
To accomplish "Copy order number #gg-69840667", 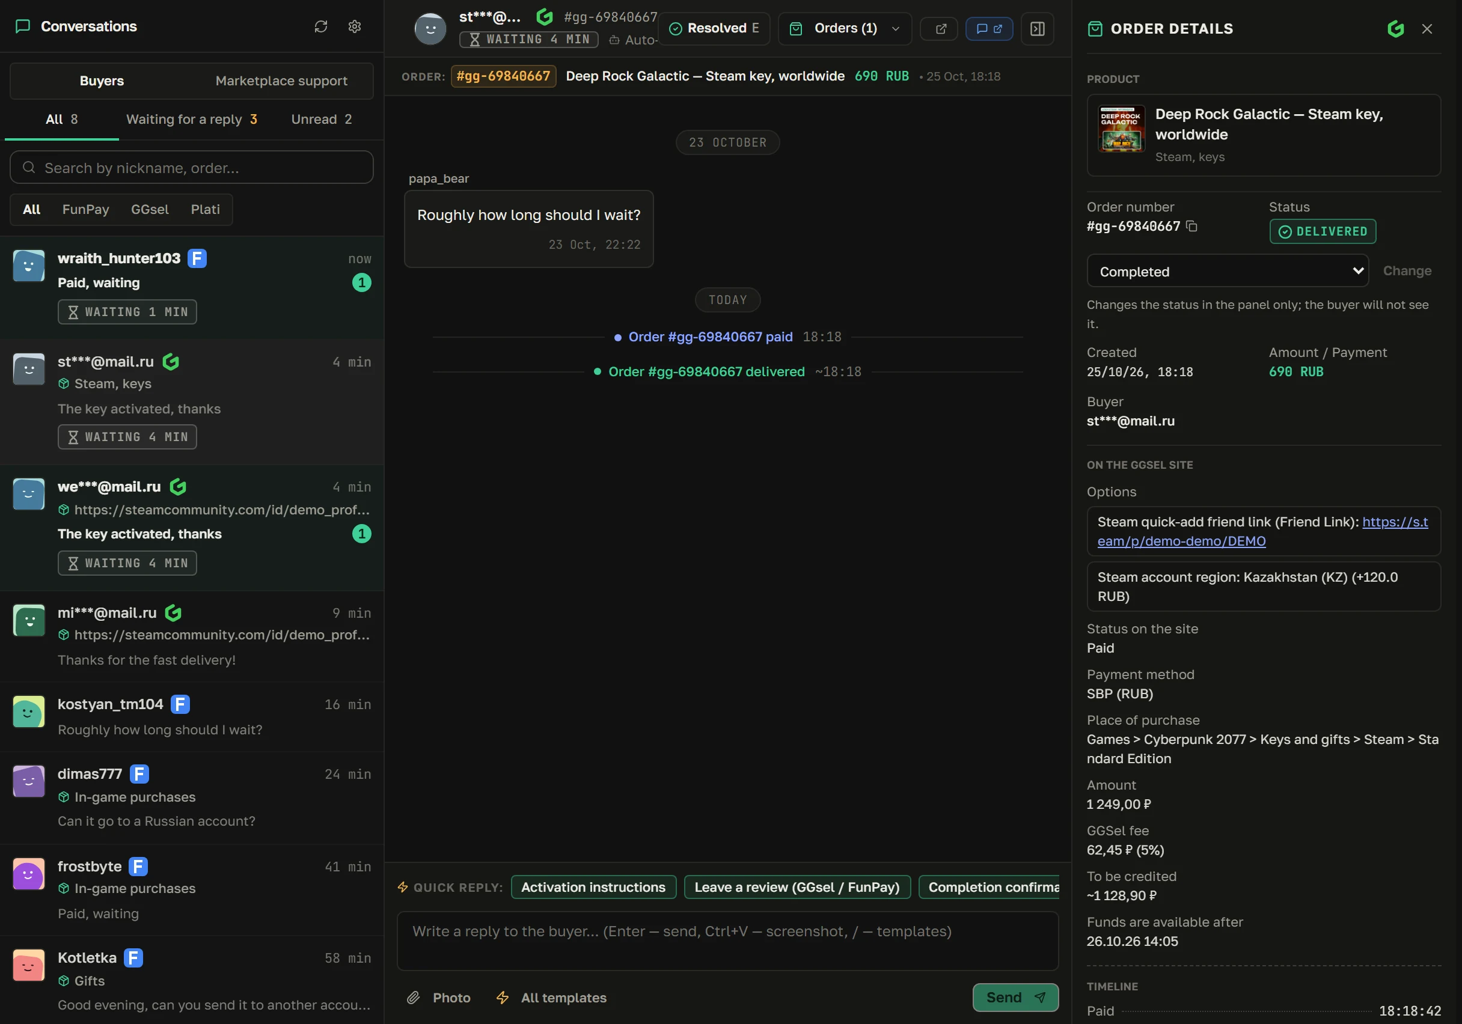I will pyautogui.click(x=1192, y=226).
